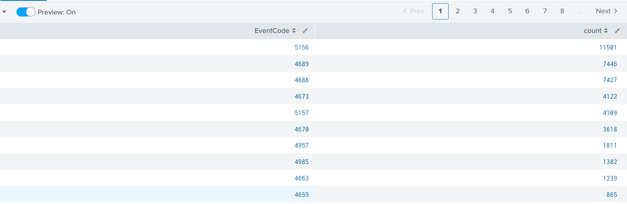Select EventCode value 4689
Image resolution: width=627 pixels, height=204 pixels.
[x=302, y=64]
